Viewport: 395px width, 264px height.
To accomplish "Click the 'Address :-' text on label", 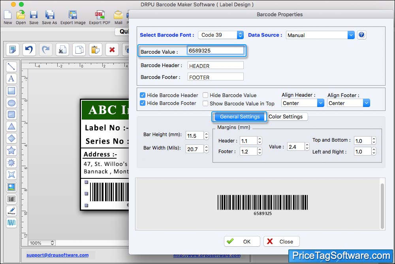I will (x=100, y=154).
